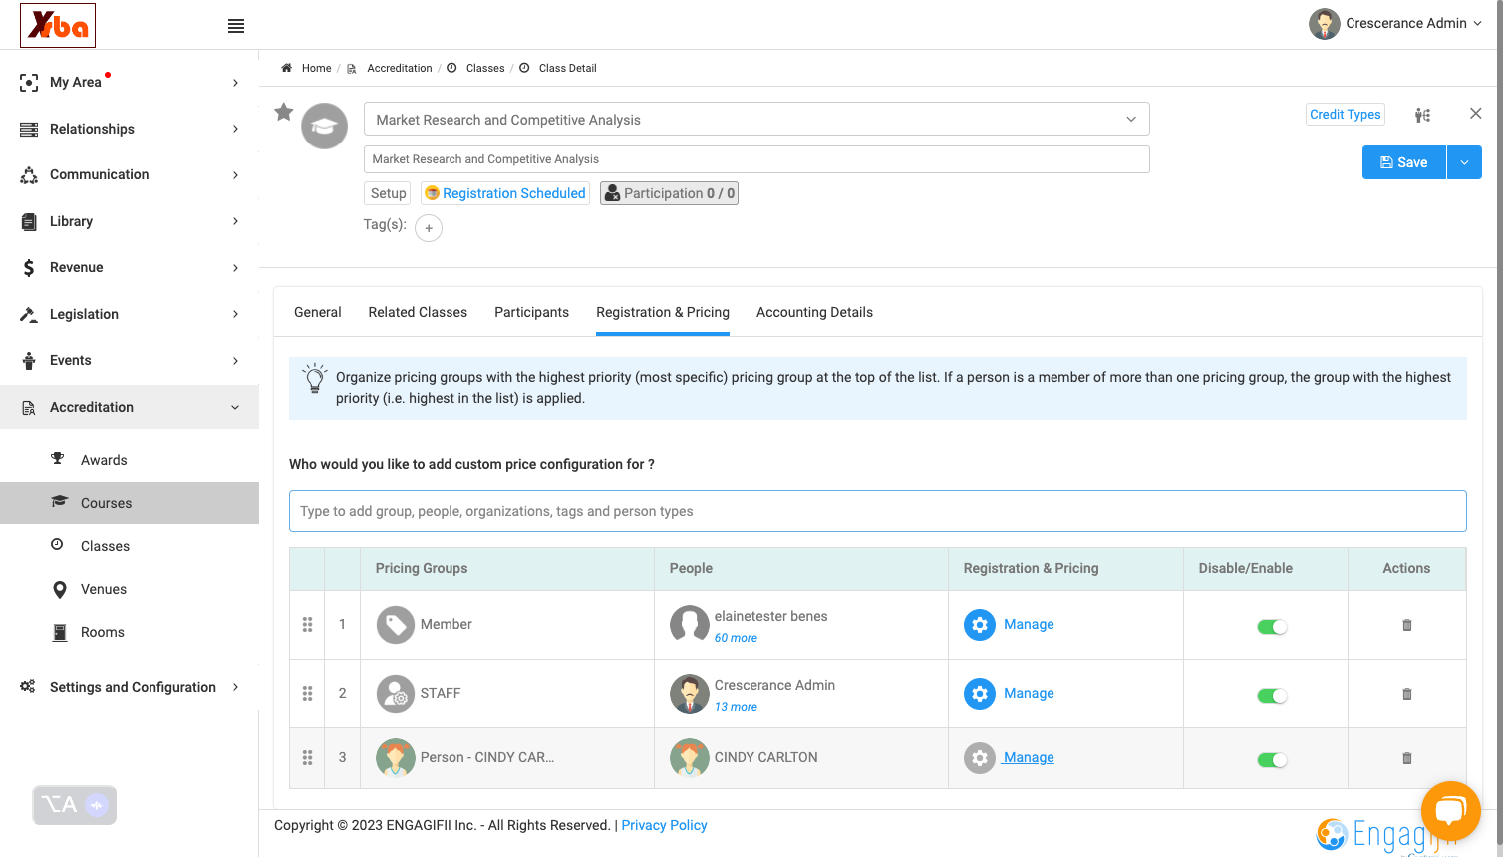The width and height of the screenshot is (1503, 857).
Task: Click the graduation cap class avatar
Action: (325, 126)
